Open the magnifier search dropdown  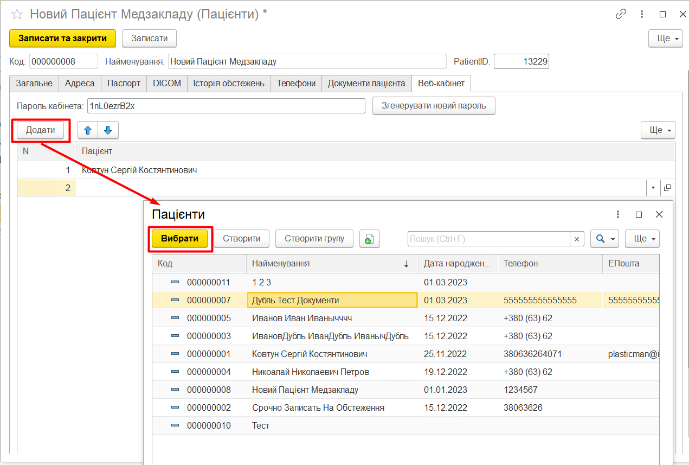(x=604, y=239)
